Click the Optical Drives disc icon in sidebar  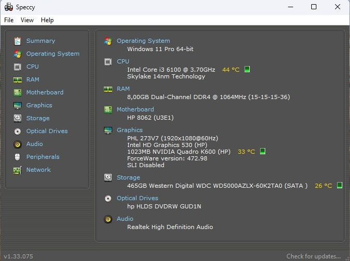click(x=18, y=131)
